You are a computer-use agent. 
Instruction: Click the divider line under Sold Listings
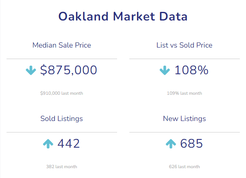coord(61,132)
